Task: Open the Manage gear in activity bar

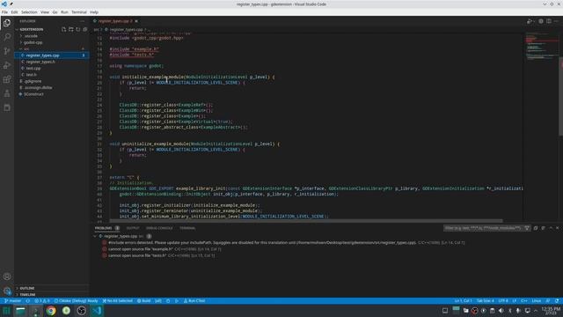Action: (7, 291)
